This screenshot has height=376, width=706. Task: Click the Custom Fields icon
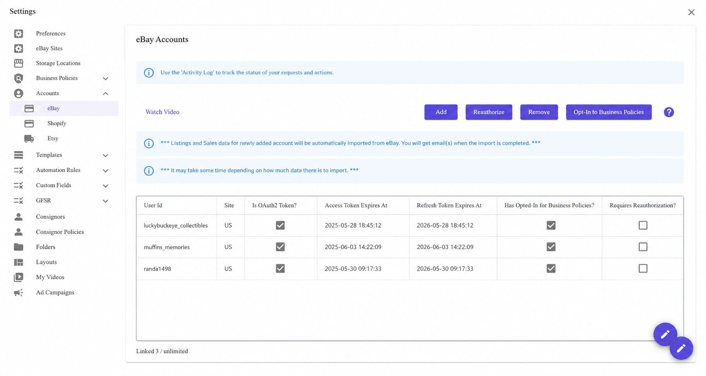(18, 185)
